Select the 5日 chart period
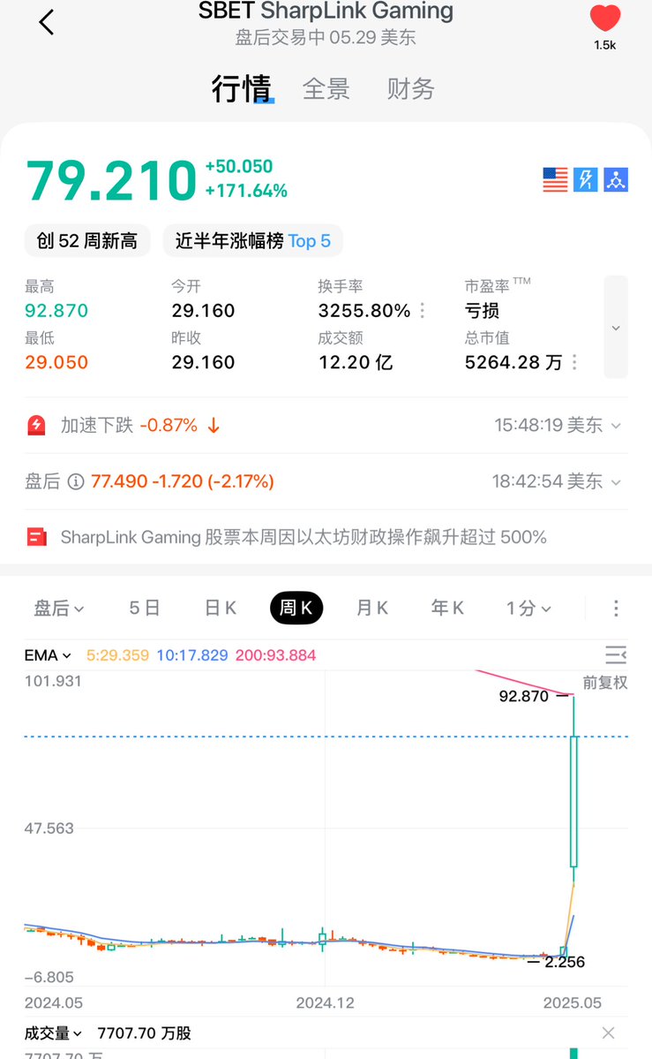 (x=145, y=608)
